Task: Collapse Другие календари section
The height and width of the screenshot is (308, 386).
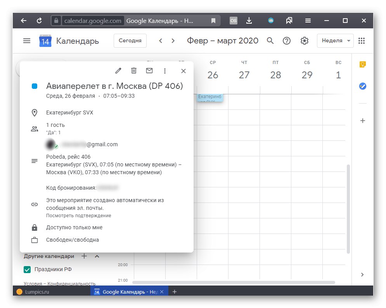Action: pyautogui.click(x=97, y=256)
